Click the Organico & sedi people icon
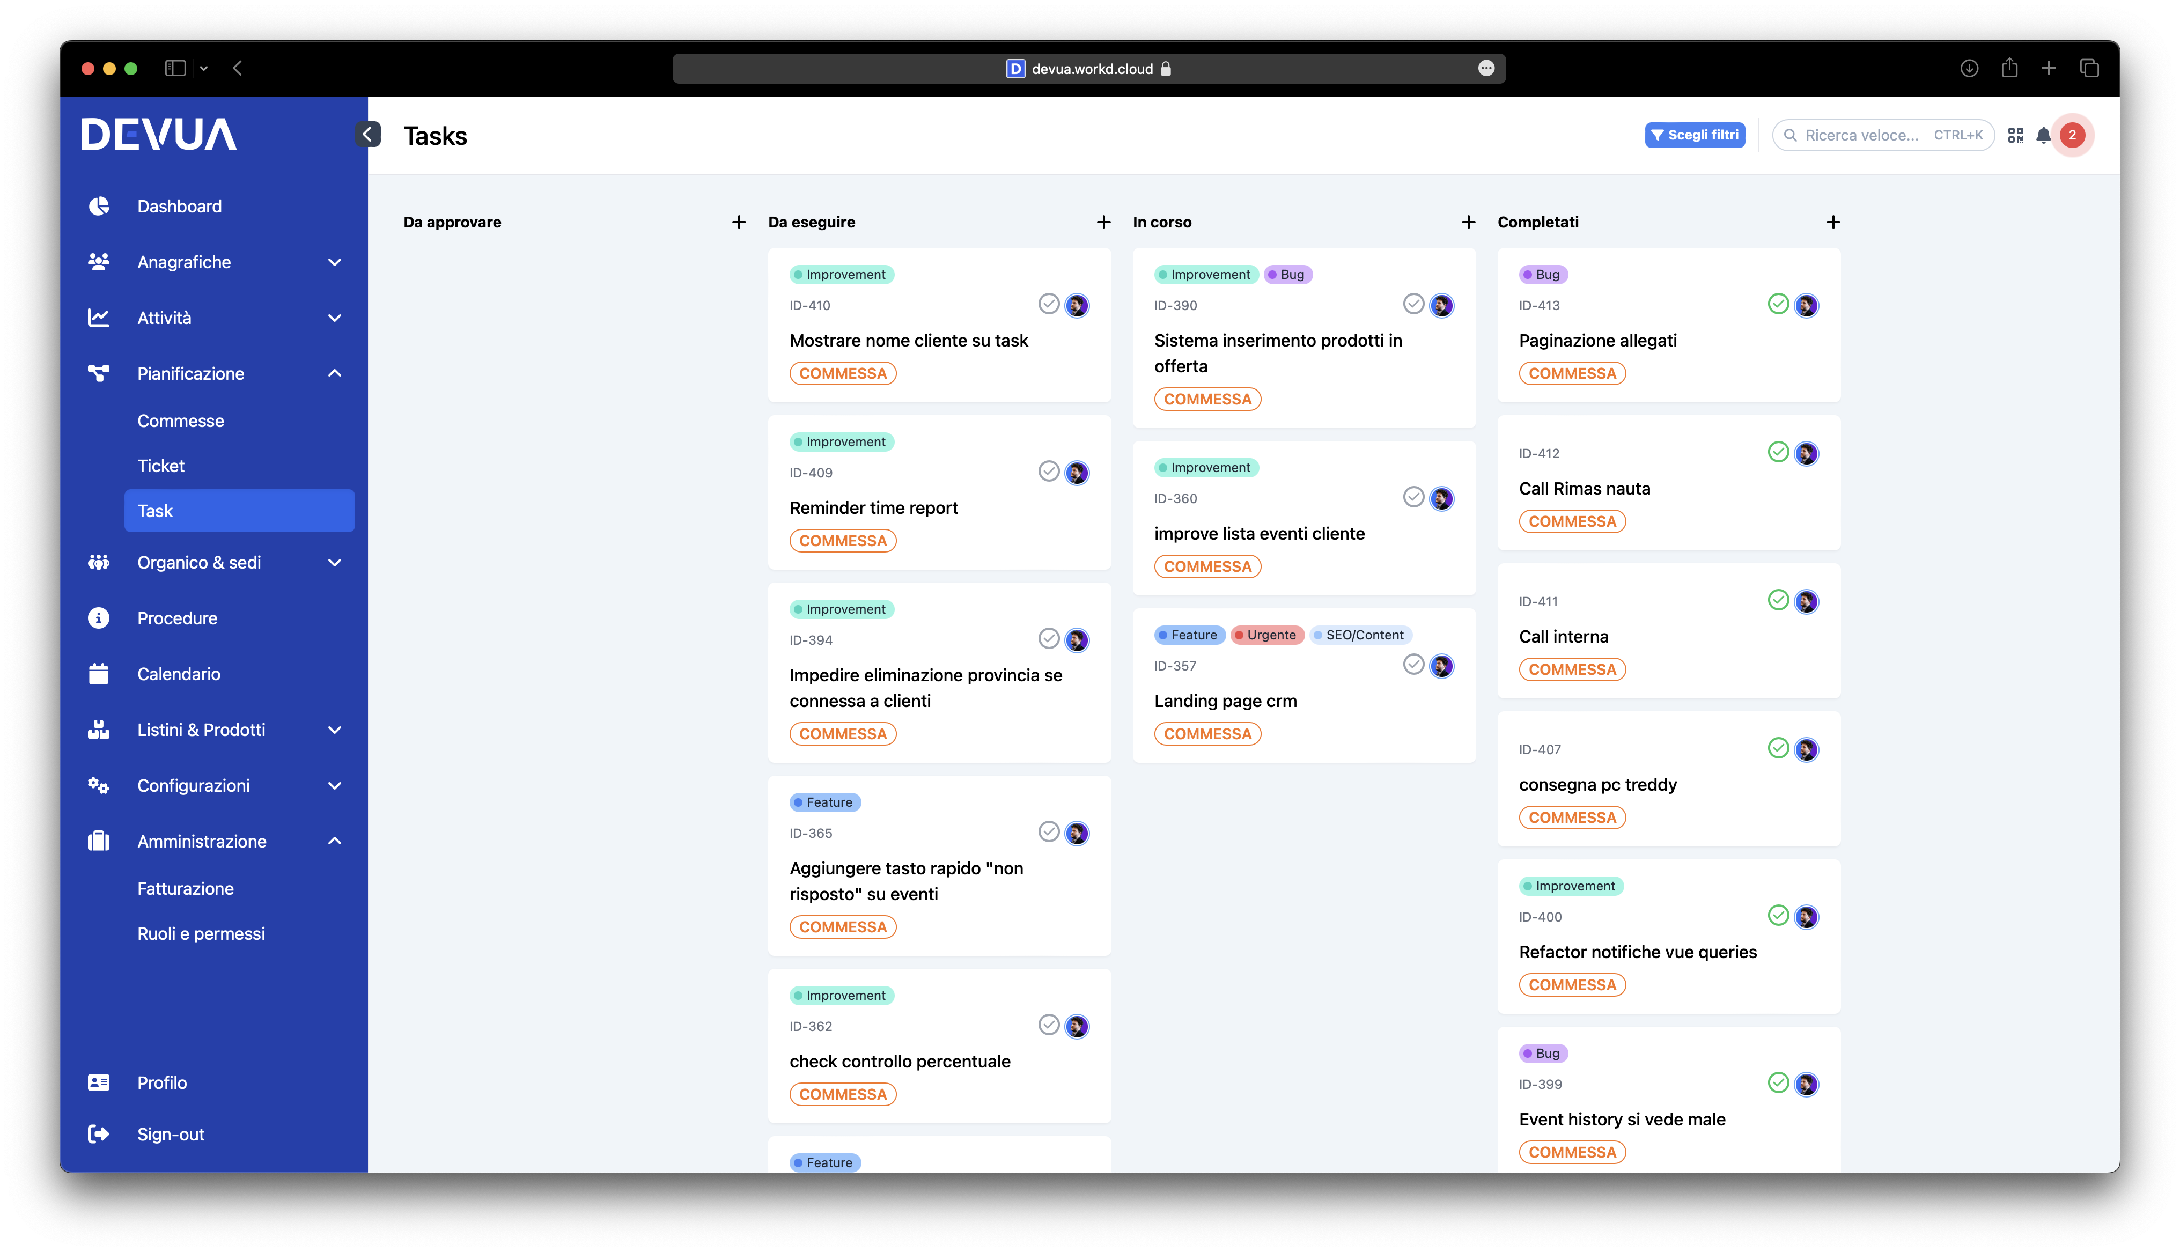This screenshot has width=2180, height=1252. (x=99, y=562)
